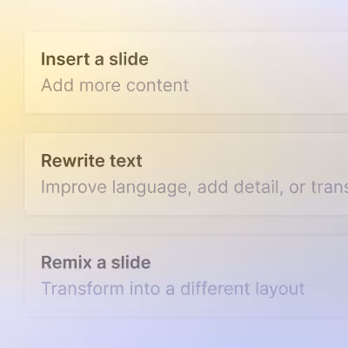348x348 pixels.
Task: Activate the middle Rewrite text card
Action: click(x=186, y=174)
